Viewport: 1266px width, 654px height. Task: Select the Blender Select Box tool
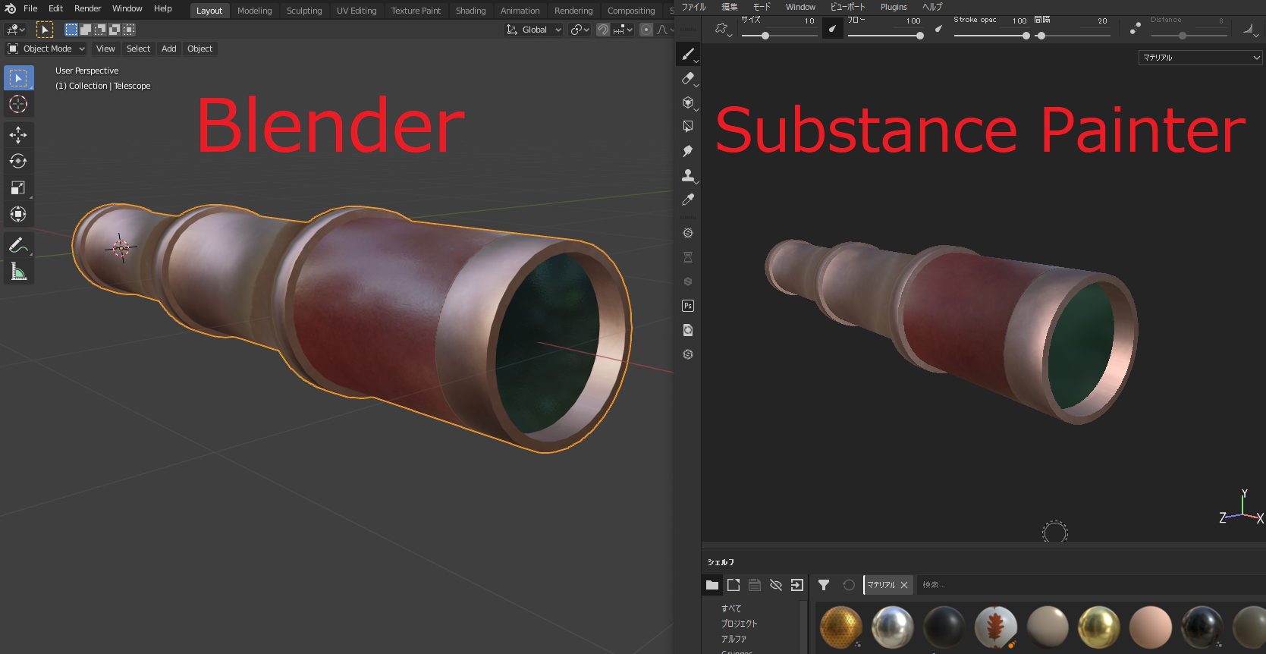pyautogui.click(x=18, y=78)
